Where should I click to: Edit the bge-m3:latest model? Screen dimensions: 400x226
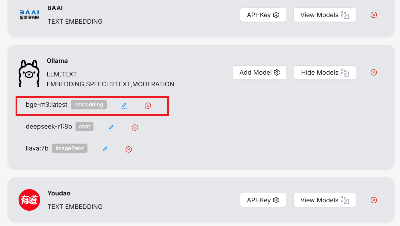pyautogui.click(x=124, y=106)
